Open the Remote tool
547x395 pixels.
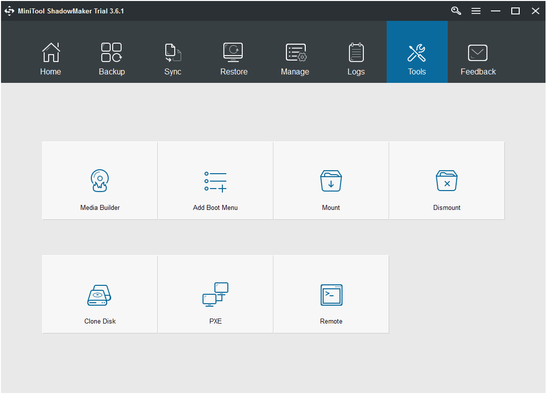point(331,294)
